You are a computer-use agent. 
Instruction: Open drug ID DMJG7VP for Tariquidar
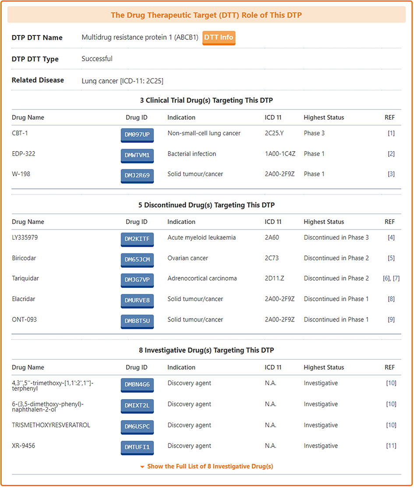[137, 280]
